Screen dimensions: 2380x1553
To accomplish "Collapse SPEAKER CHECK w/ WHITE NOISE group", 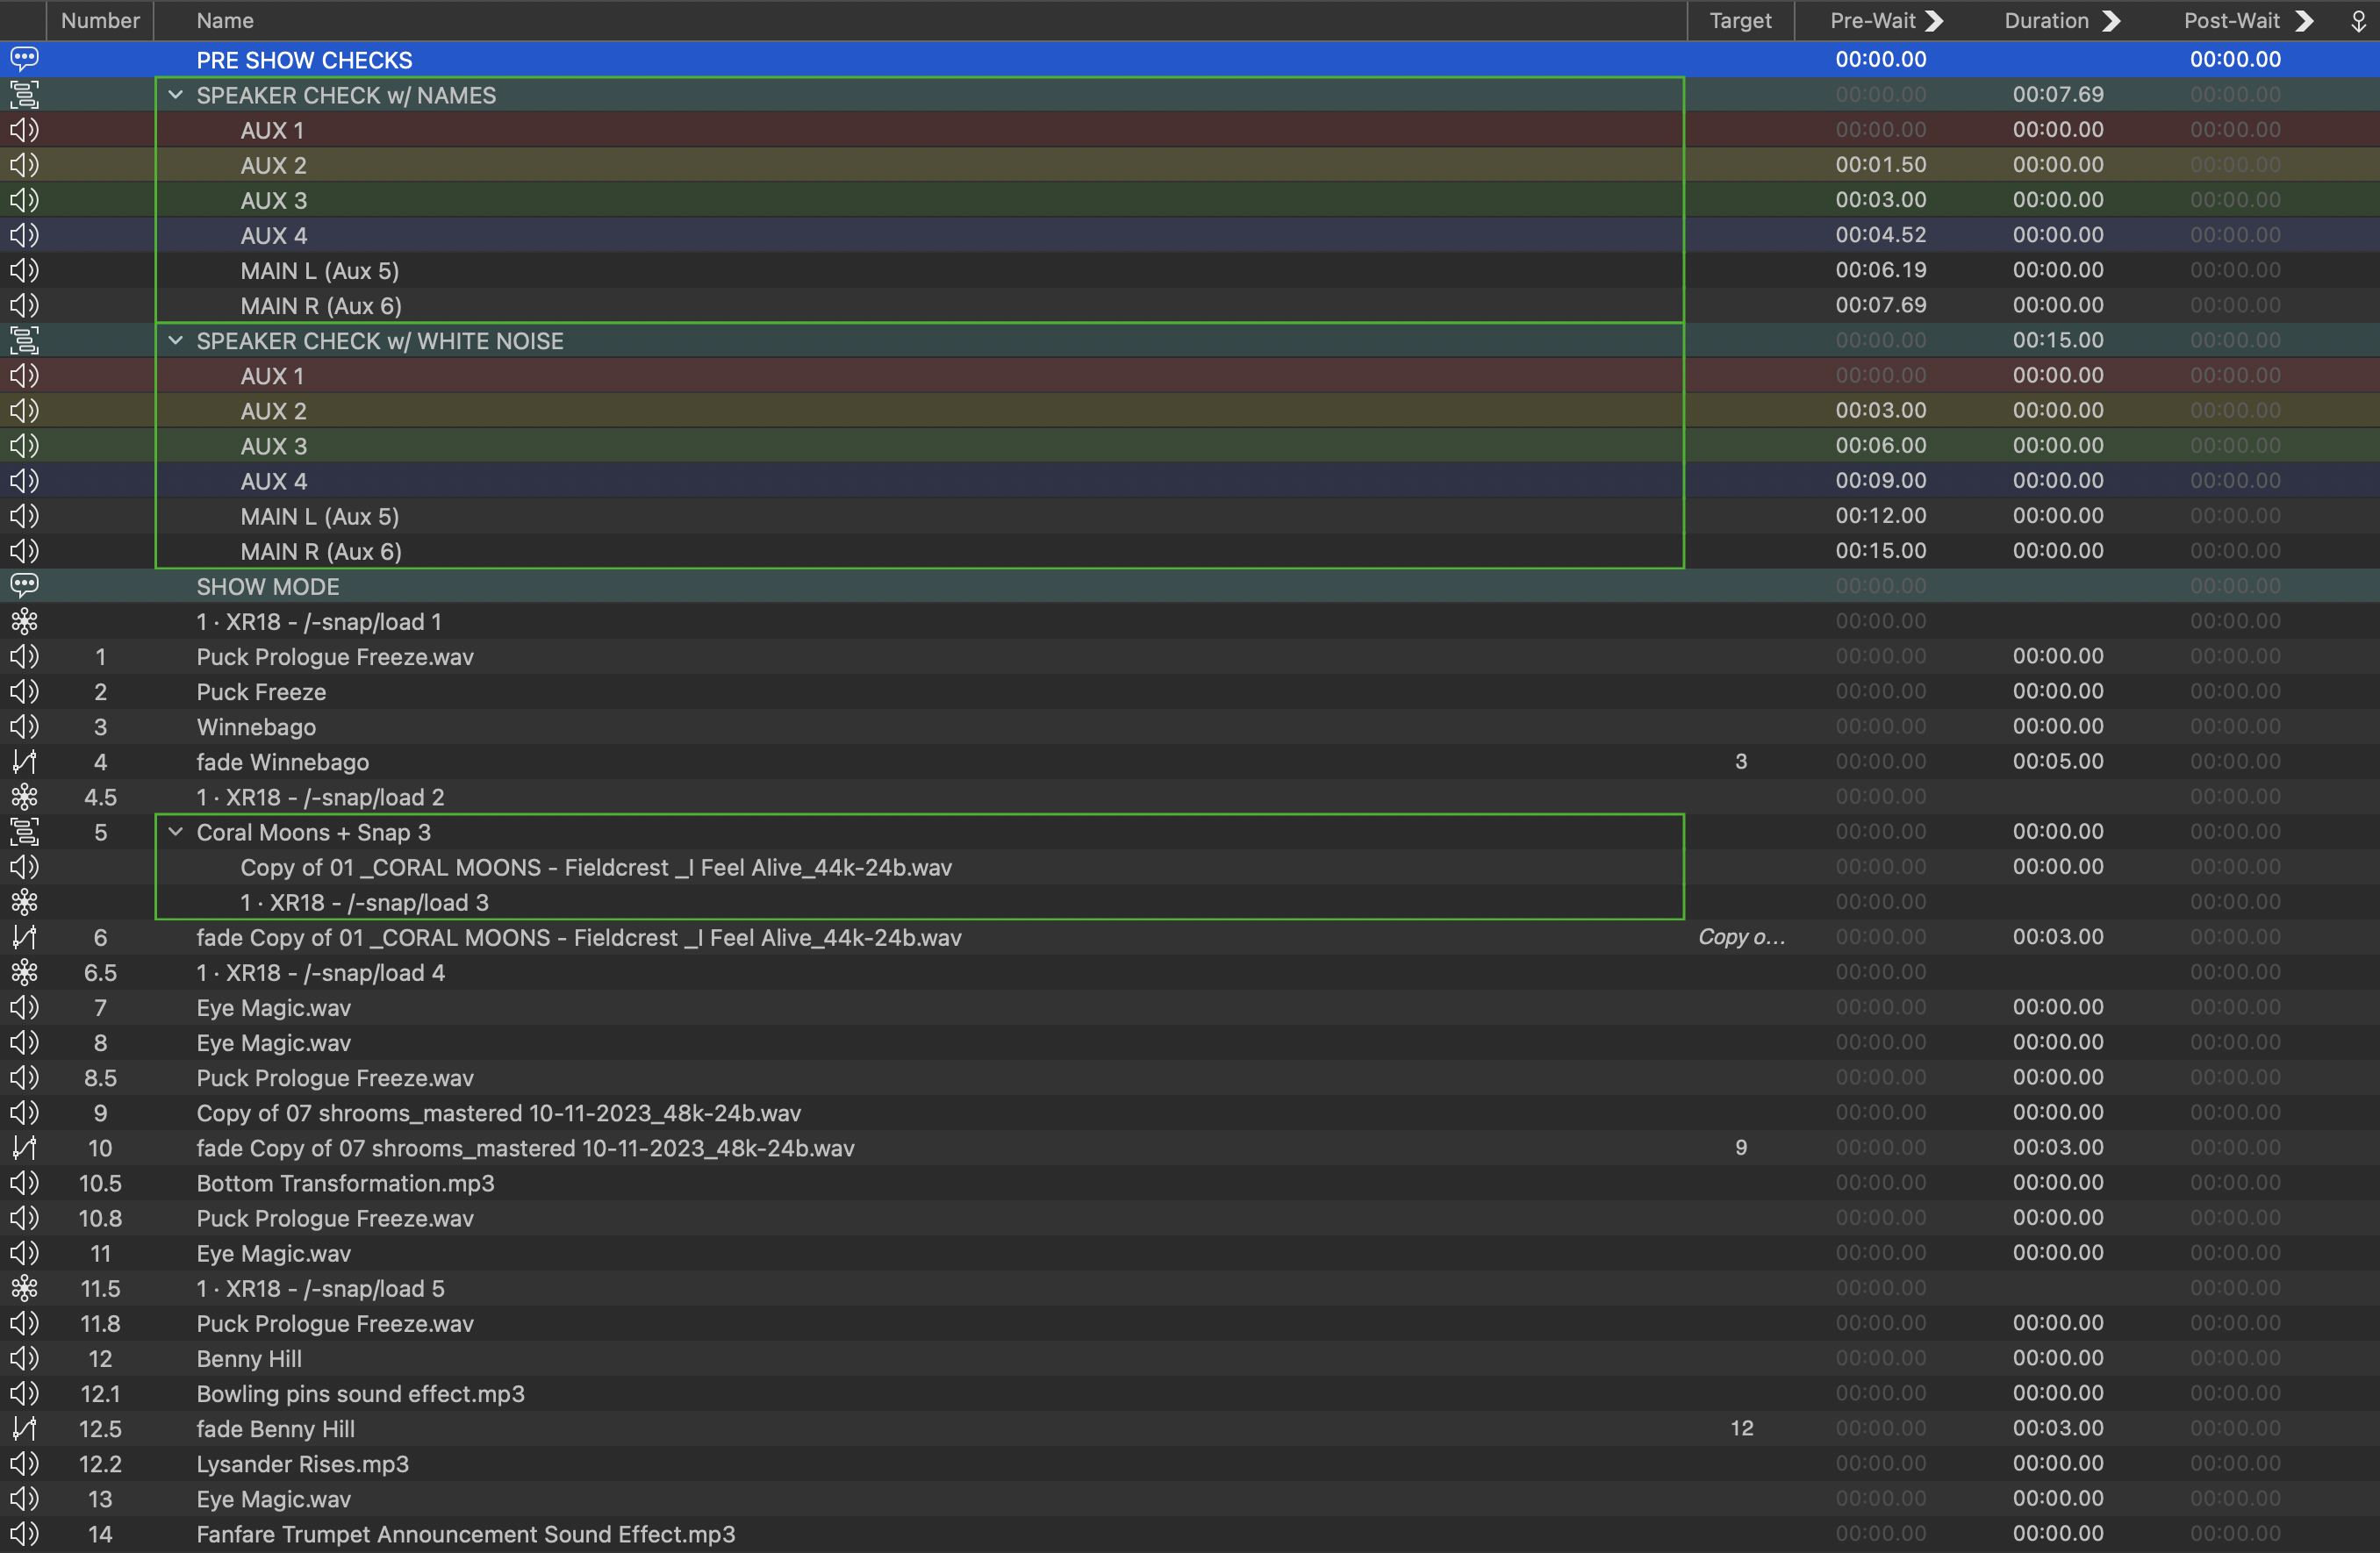I will (176, 341).
